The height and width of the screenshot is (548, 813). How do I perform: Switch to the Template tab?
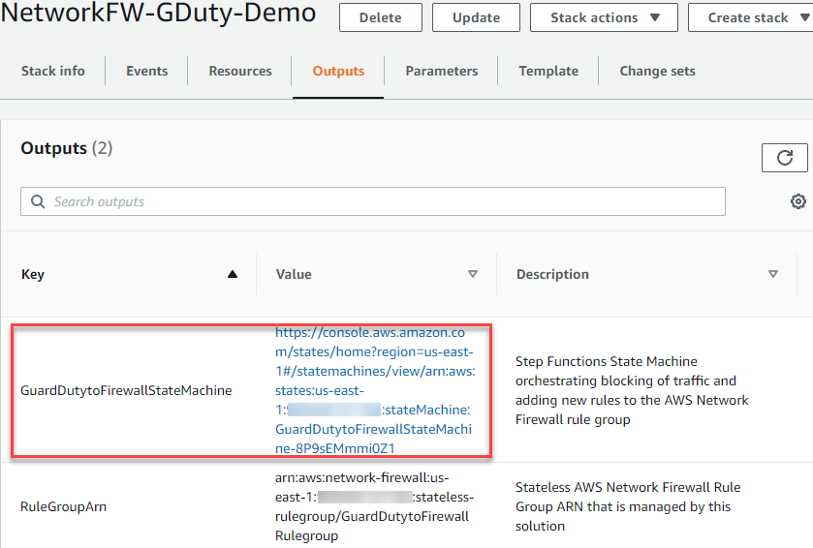tap(548, 71)
